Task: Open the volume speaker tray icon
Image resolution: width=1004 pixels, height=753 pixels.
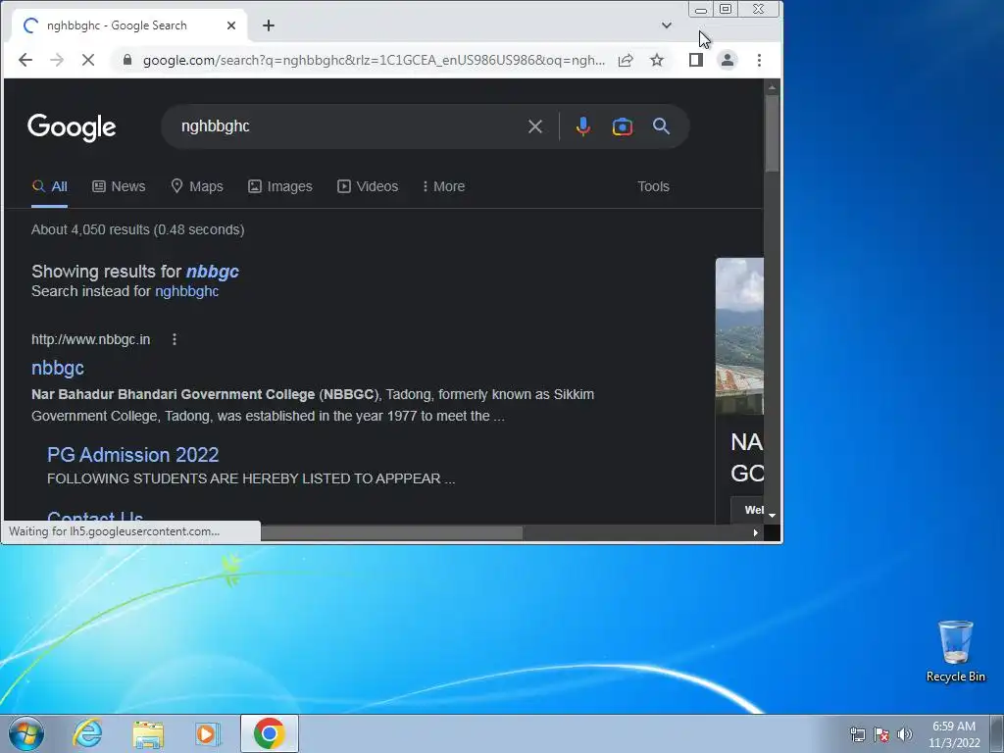Action: click(905, 734)
